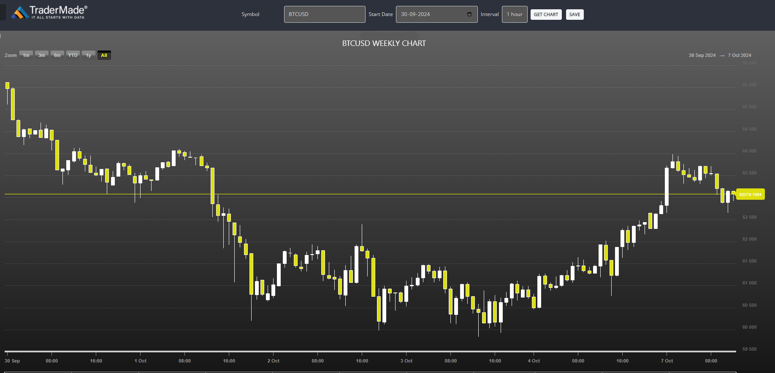Click the TraderMade logo

point(49,12)
